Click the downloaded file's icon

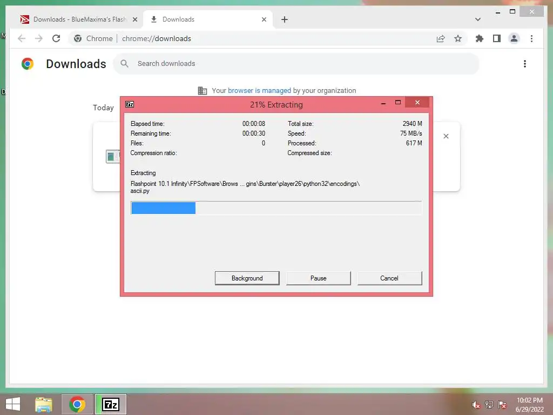pos(113,156)
